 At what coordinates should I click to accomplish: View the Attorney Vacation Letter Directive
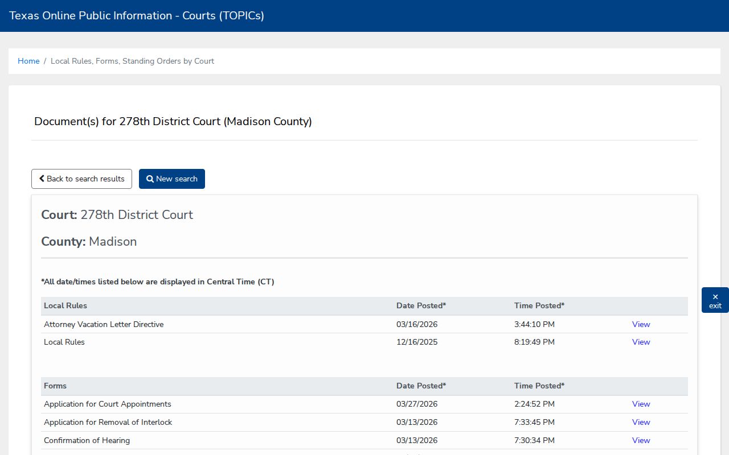click(641, 324)
